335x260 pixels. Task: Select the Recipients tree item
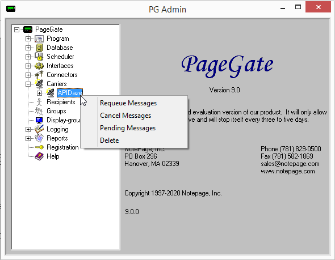(x=61, y=102)
